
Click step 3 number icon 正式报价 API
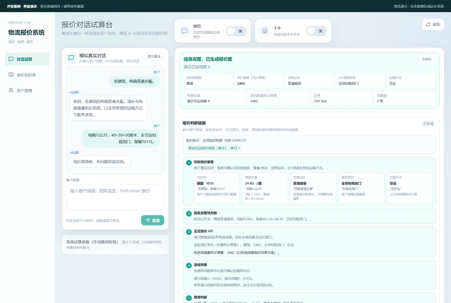click(x=189, y=232)
